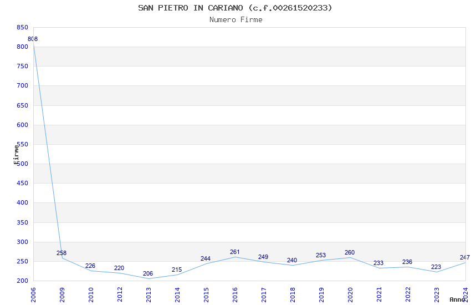Click the x-axis year 2010
Screen dimensions: 471x305
point(91,295)
